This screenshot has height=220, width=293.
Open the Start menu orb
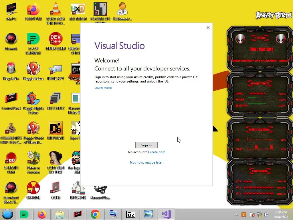tap(7, 214)
